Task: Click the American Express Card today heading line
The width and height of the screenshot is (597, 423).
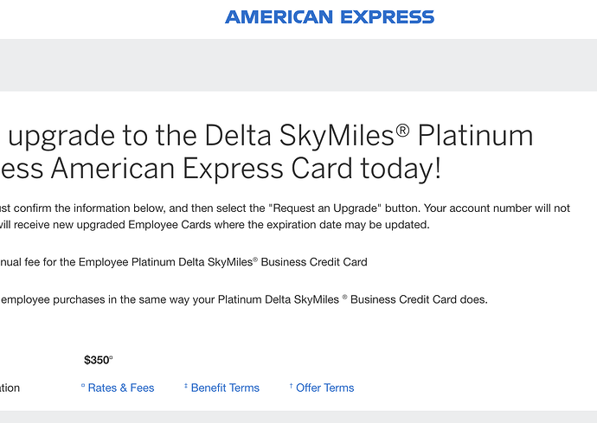Action: click(225, 169)
